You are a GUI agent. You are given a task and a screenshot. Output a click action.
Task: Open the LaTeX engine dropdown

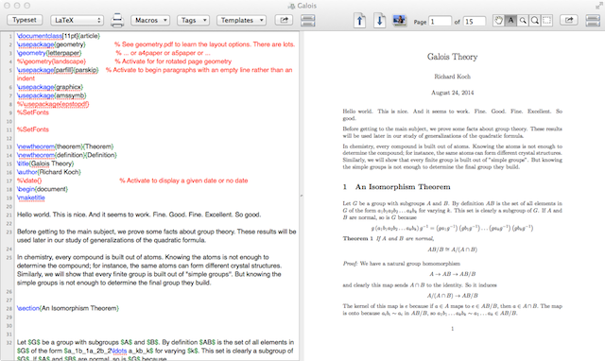tap(77, 20)
